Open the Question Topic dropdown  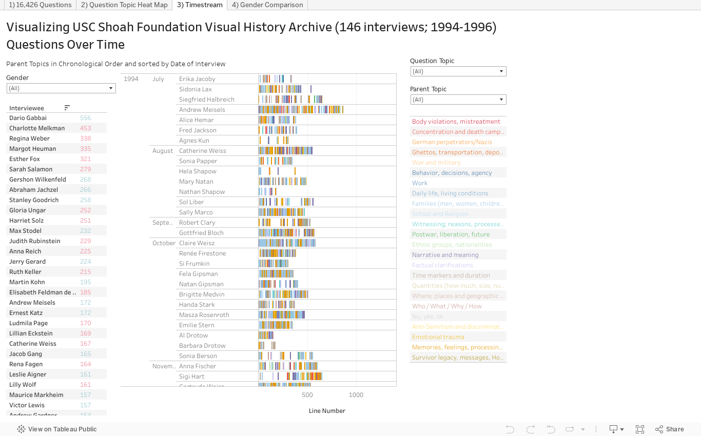458,71
